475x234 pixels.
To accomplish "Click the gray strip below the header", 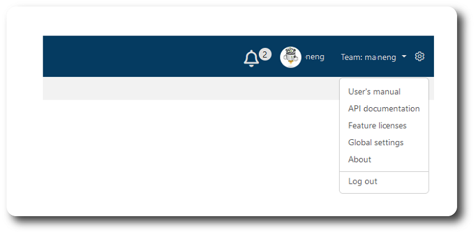I will (191, 88).
